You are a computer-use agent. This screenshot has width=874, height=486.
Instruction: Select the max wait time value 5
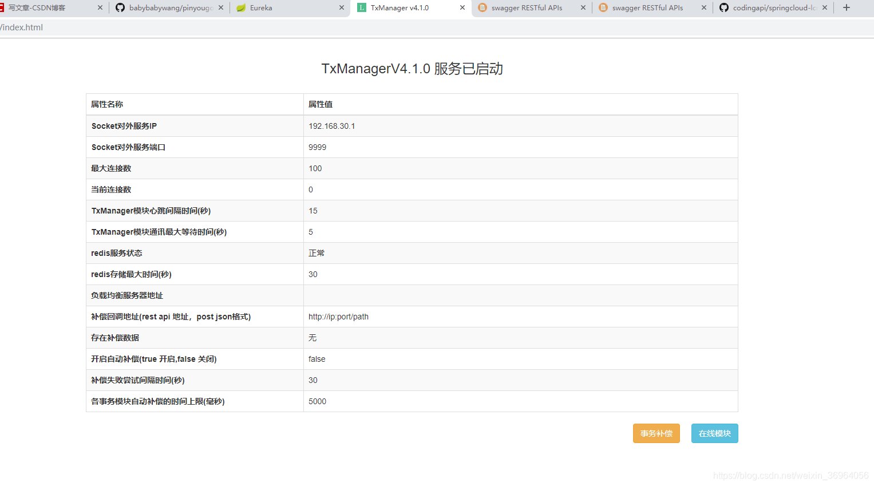(311, 232)
